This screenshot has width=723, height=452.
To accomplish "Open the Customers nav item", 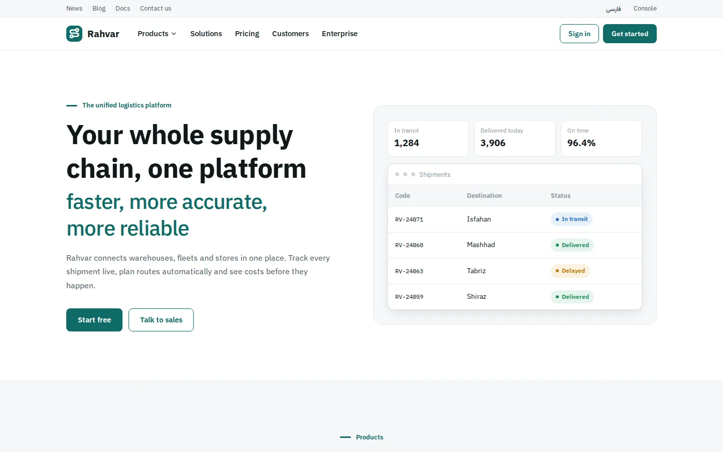I will [290, 34].
